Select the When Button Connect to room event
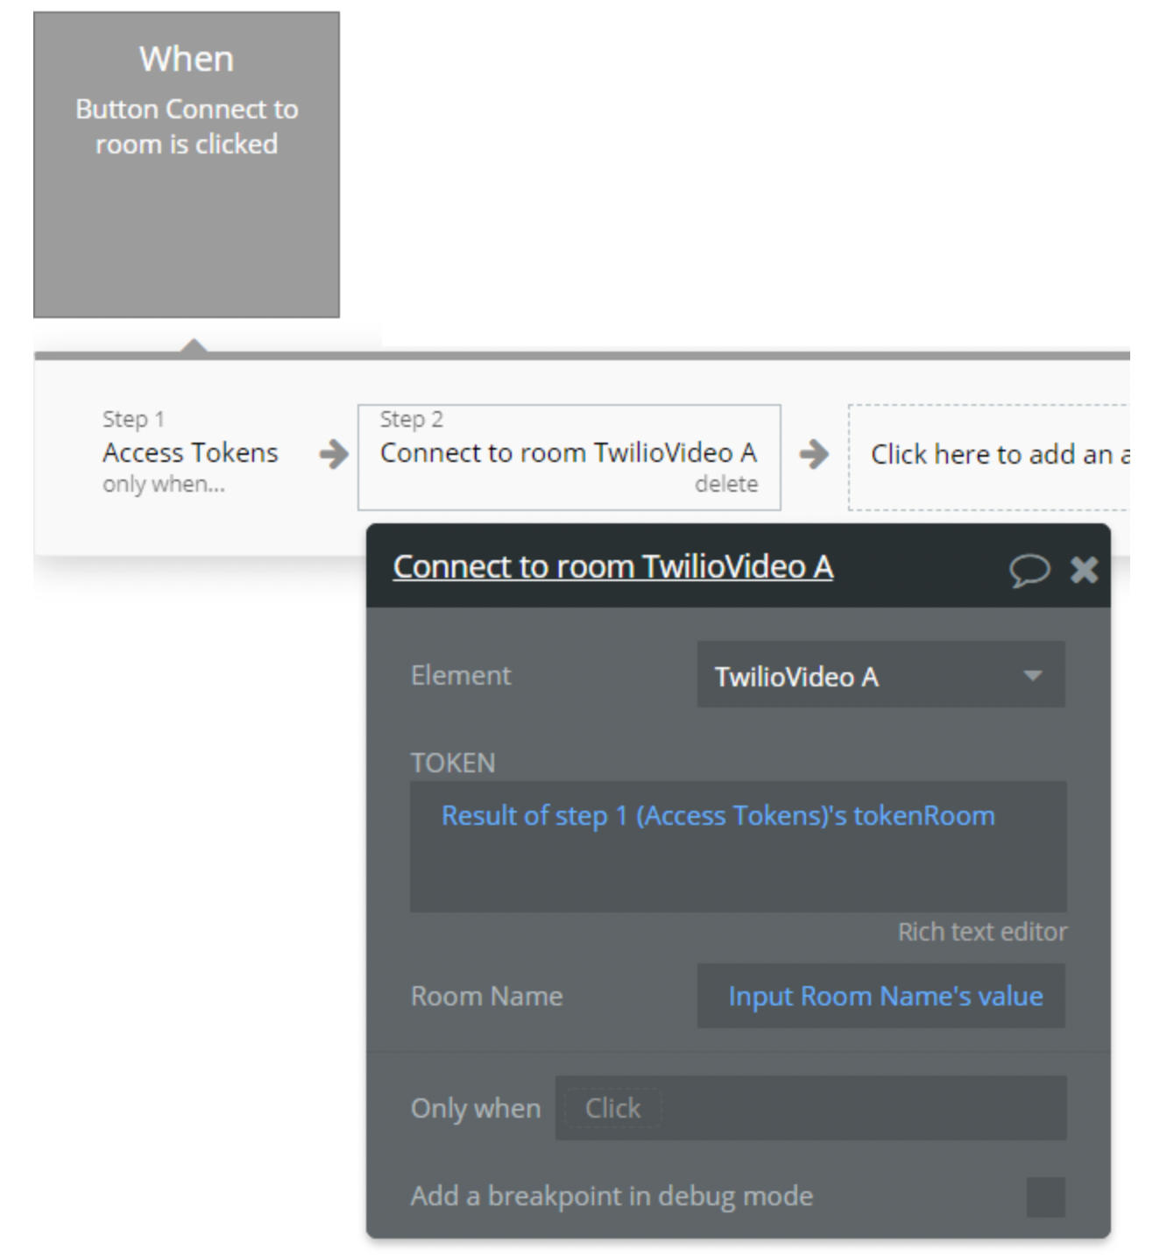 click(x=187, y=165)
